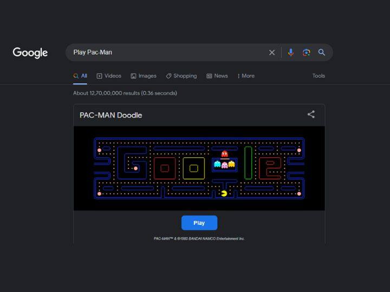390x292 pixels.
Task: Open Google Lens image search icon
Action: pyautogui.click(x=306, y=52)
